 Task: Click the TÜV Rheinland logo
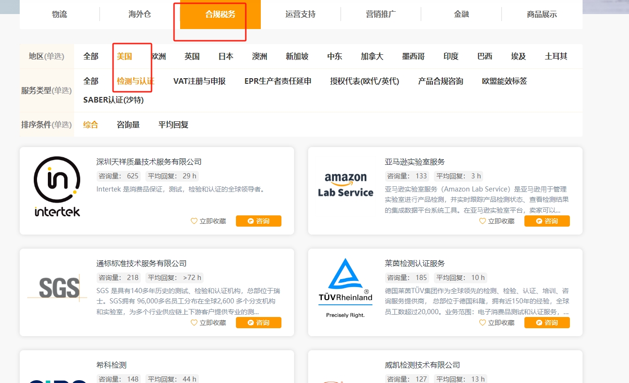click(345, 287)
